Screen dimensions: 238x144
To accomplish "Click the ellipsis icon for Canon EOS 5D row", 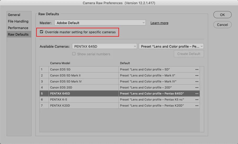I will coord(197,69).
